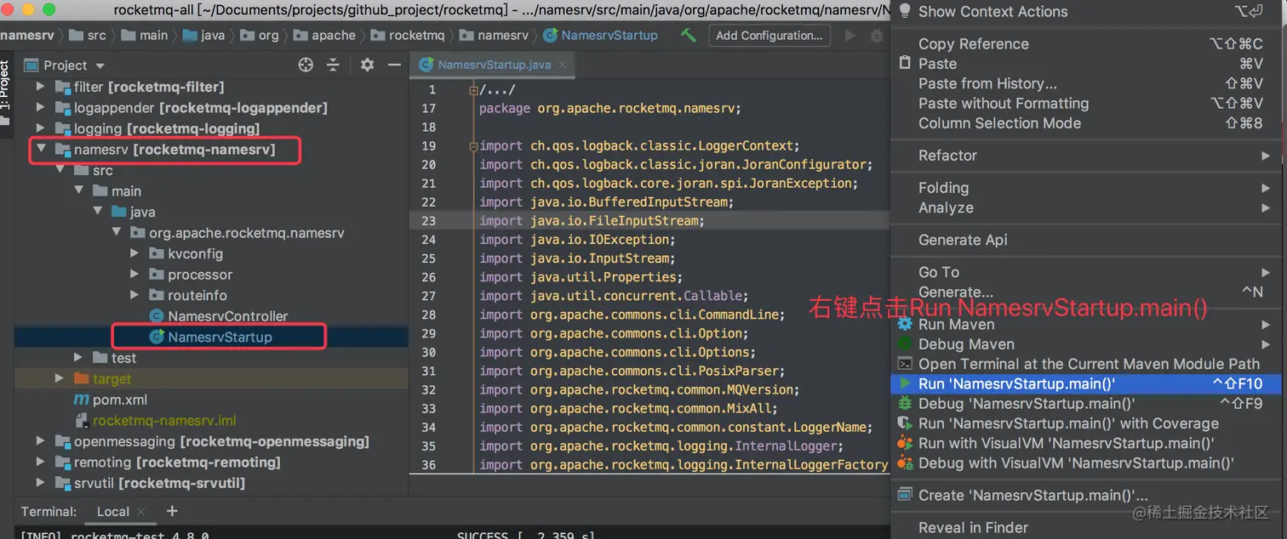Expand the routeinfo package
The width and height of the screenshot is (1287, 539).
click(134, 295)
